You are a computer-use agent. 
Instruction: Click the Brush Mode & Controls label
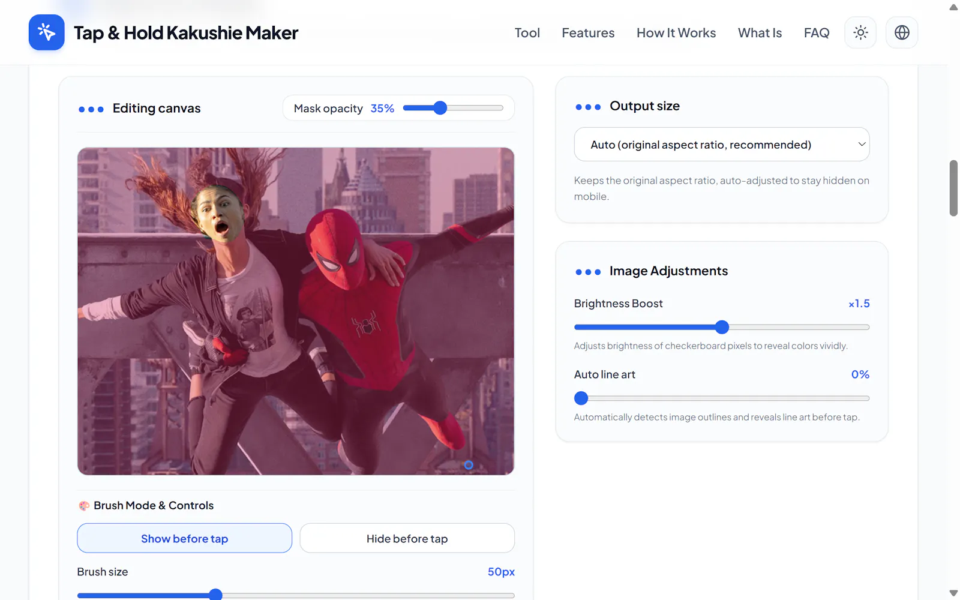click(154, 506)
